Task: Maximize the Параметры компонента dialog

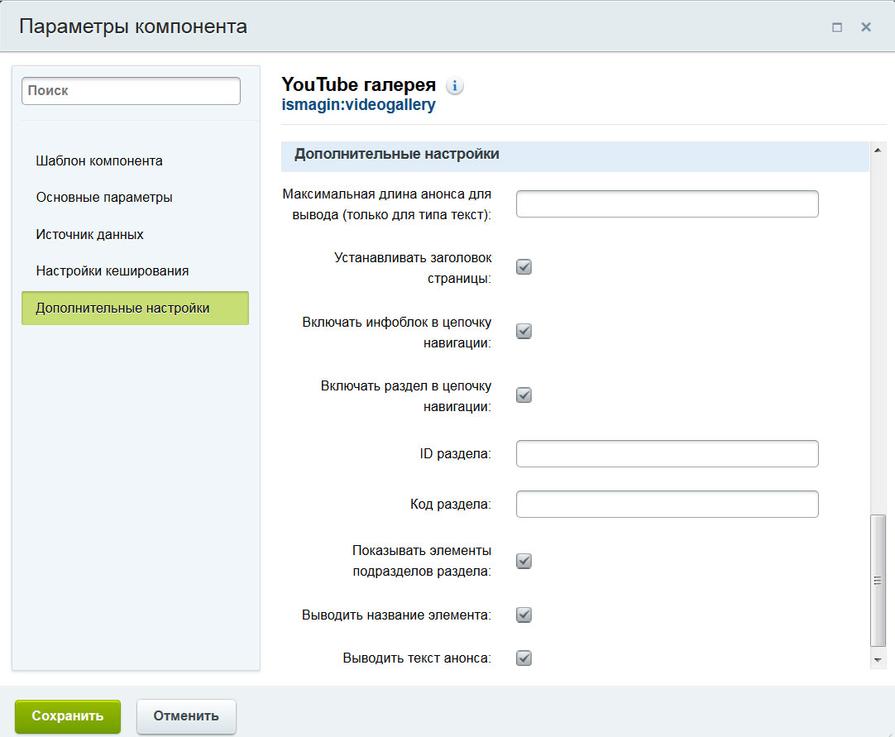Action: click(x=837, y=27)
